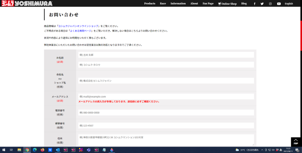Focus the furigana field '例) ヨシムラ タロウ'

click(166, 65)
